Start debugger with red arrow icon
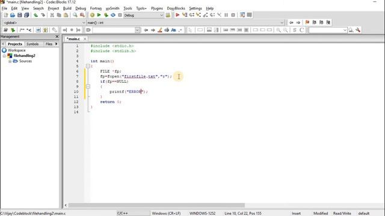Image resolution: width=385 pixels, height=216 pixels. pyautogui.click(x=177, y=15)
